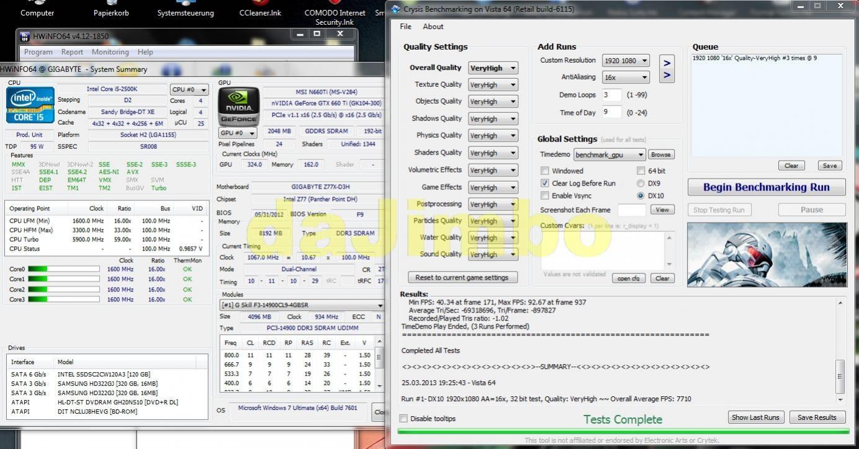Click the Core3 usage bar in HWiNFO
The height and width of the screenshot is (449, 859).
pos(63,300)
